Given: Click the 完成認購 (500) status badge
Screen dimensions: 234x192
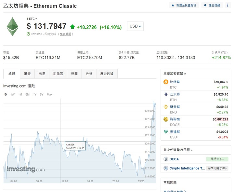Looking at the screenshot, I should [x=217, y=168].
